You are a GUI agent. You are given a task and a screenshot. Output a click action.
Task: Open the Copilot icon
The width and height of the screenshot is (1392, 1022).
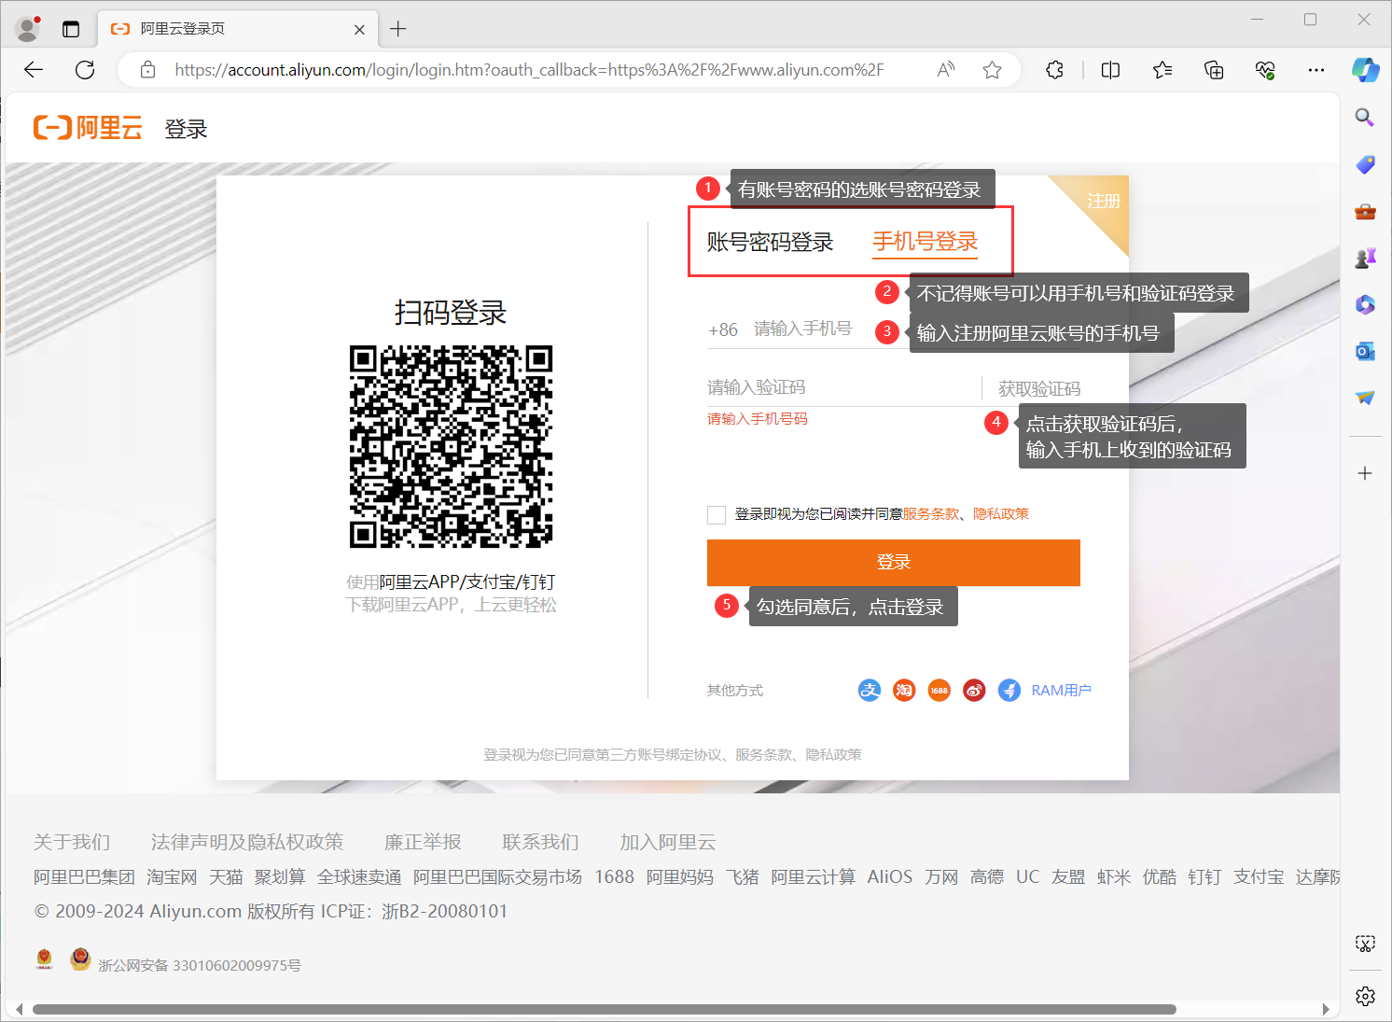(1366, 69)
